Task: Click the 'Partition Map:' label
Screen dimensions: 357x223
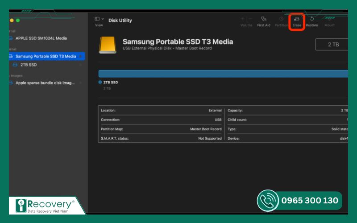Action: pos(112,129)
